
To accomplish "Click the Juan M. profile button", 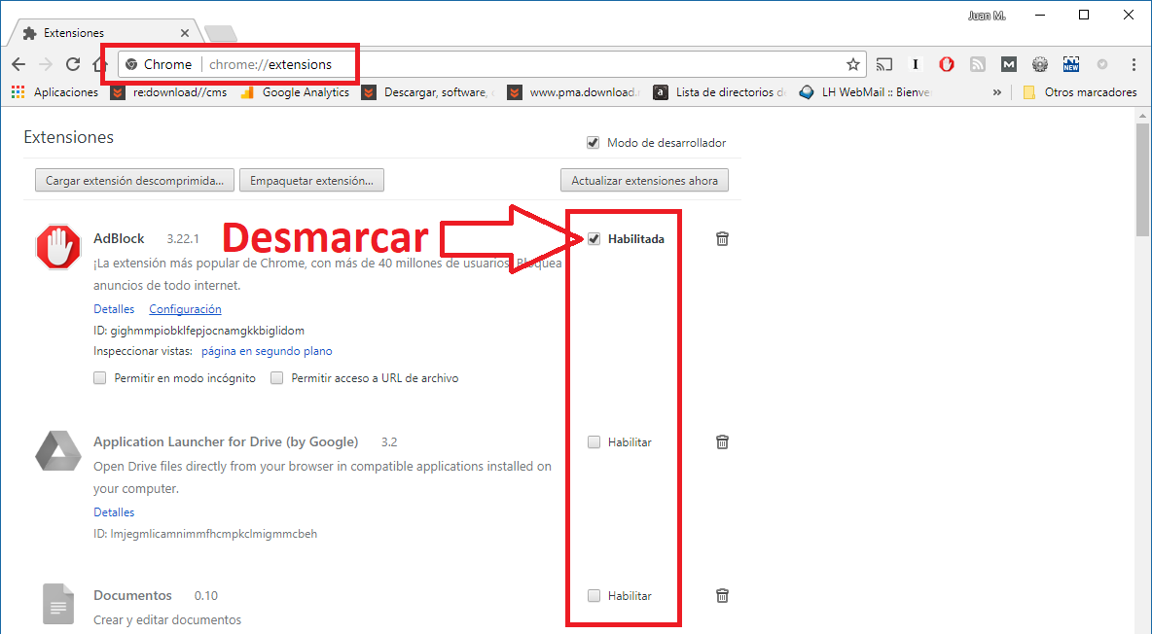I will (x=987, y=16).
